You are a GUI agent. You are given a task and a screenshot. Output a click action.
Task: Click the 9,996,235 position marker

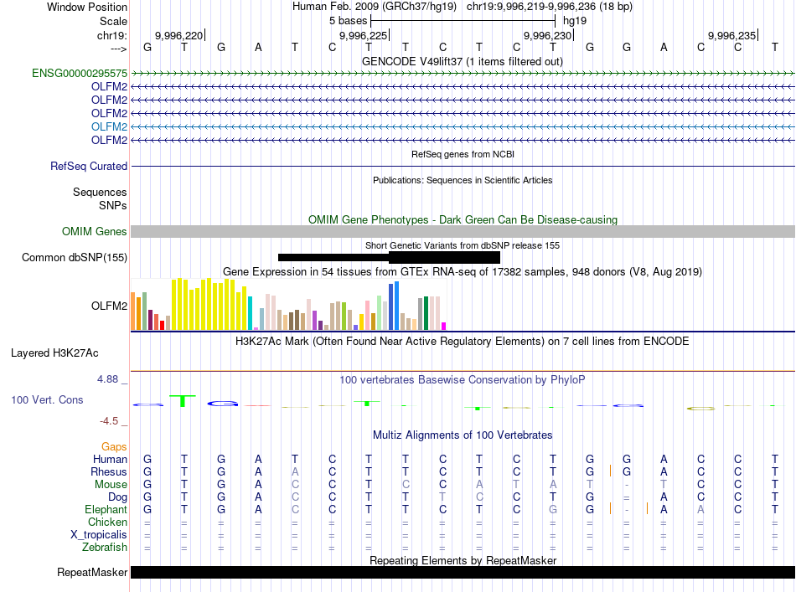coord(731,35)
